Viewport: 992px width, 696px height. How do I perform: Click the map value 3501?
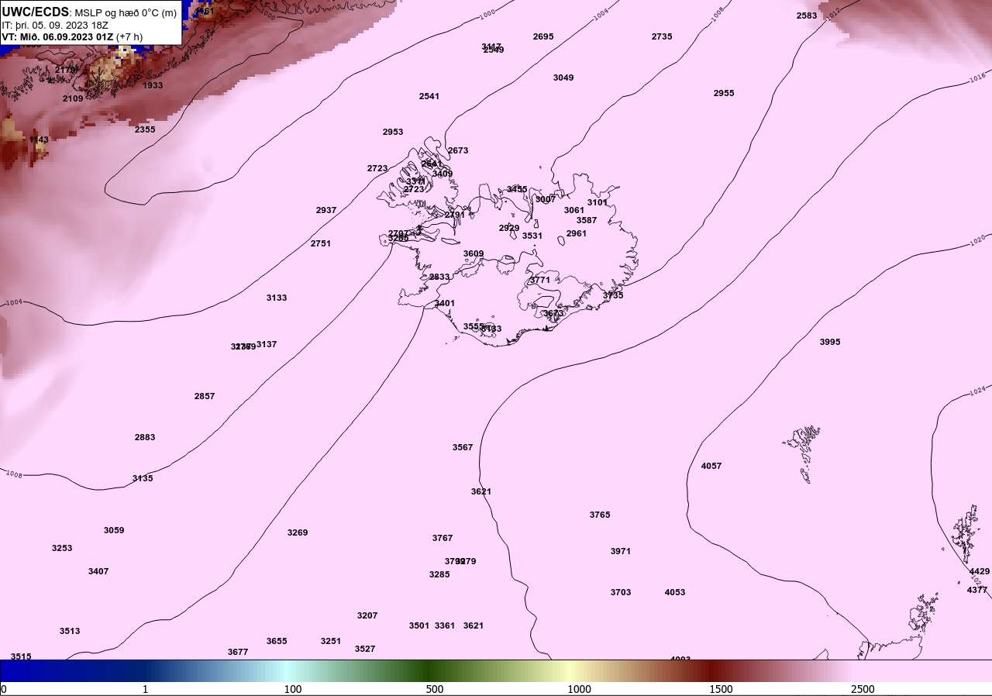419,625
